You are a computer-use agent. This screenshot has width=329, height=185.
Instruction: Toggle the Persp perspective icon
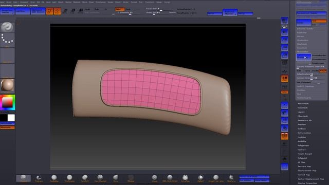pos(284,63)
